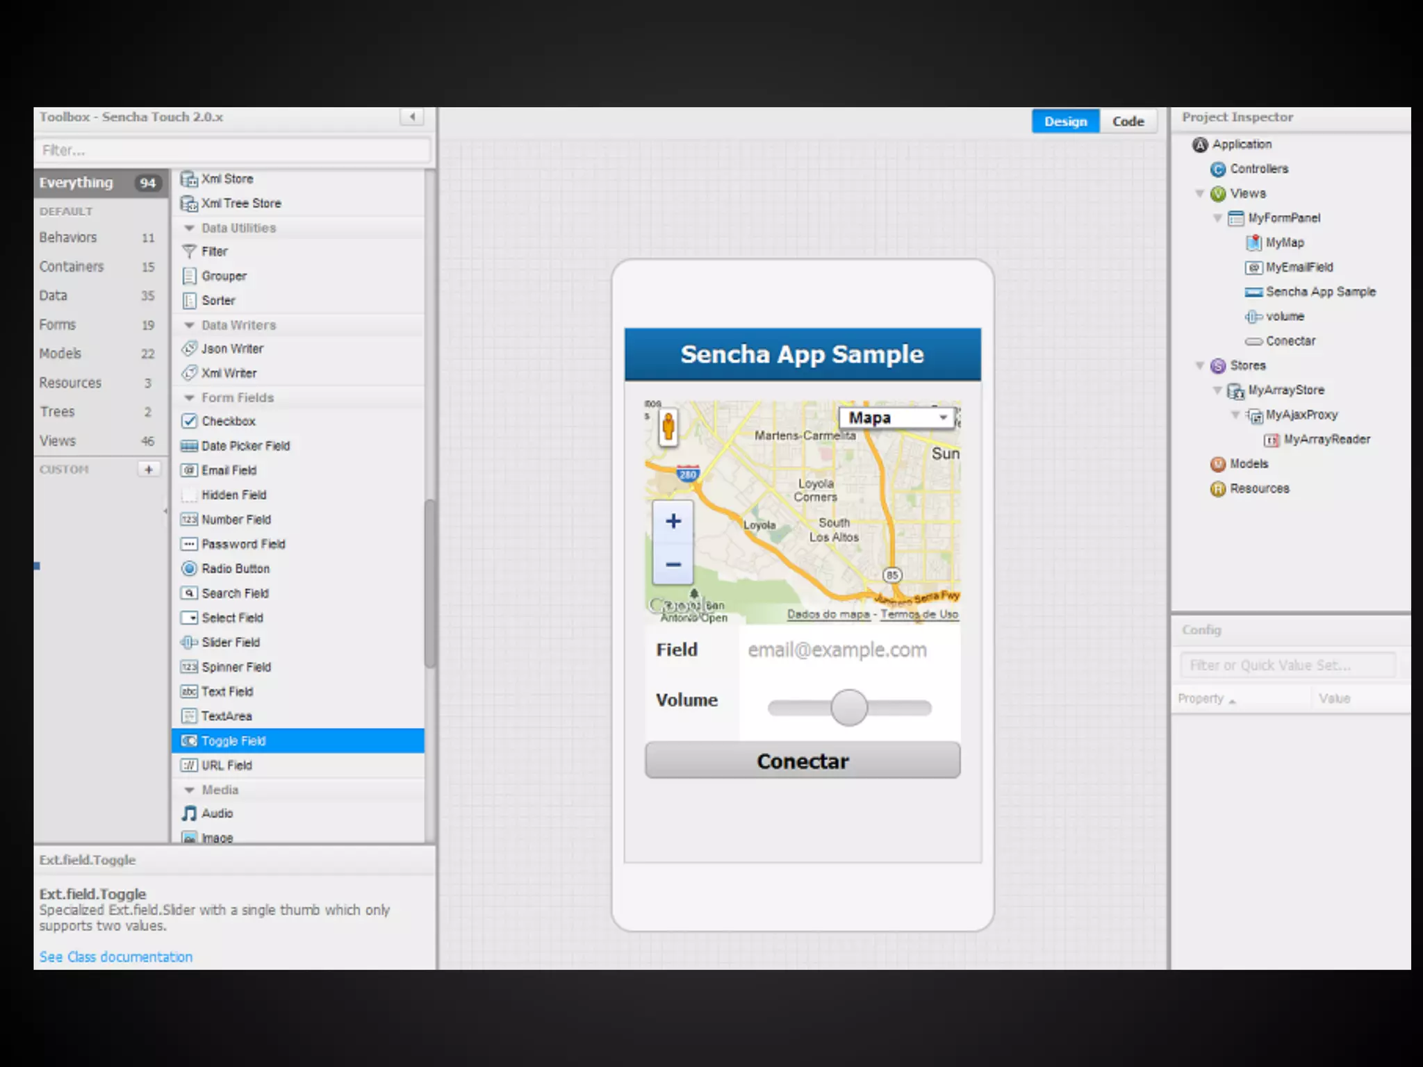This screenshot has width=1423, height=1067.
Task: Click the Filter funnel icon
Action: pos(189,251)
